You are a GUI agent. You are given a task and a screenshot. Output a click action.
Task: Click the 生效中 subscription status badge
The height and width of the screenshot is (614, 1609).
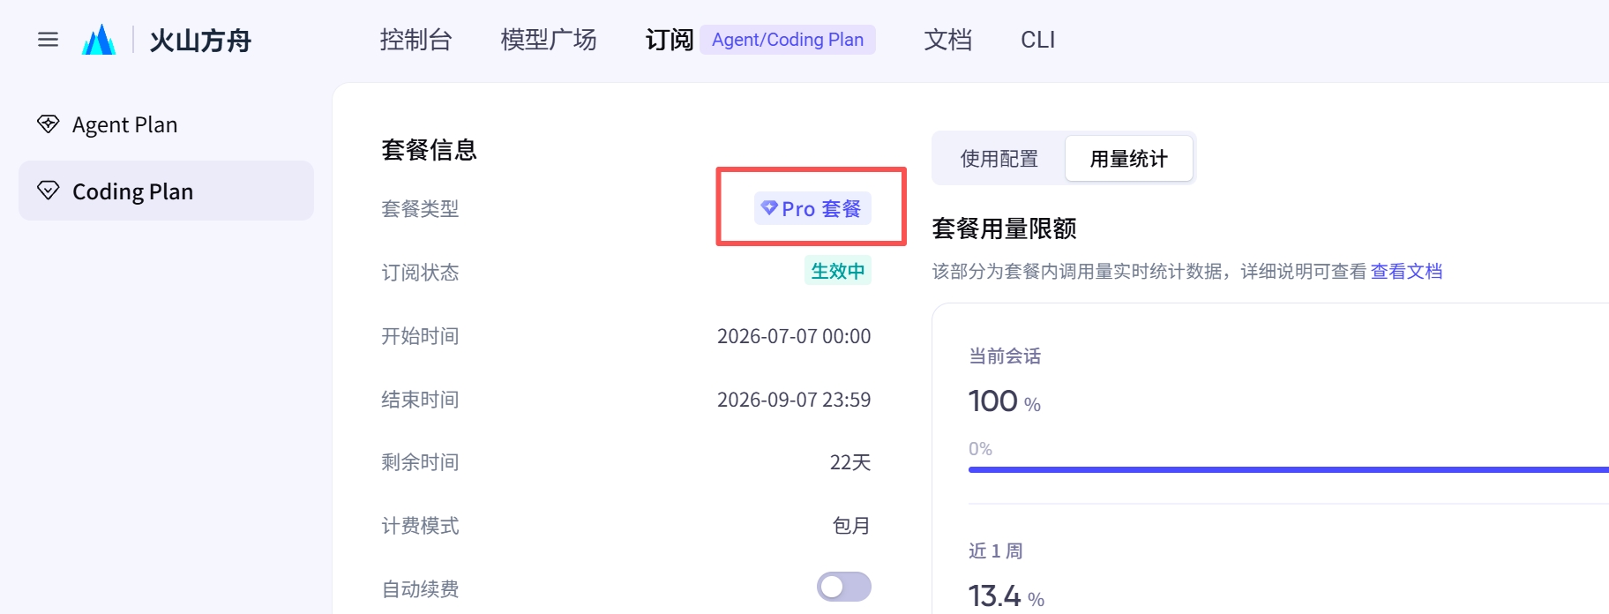(838, 271)
